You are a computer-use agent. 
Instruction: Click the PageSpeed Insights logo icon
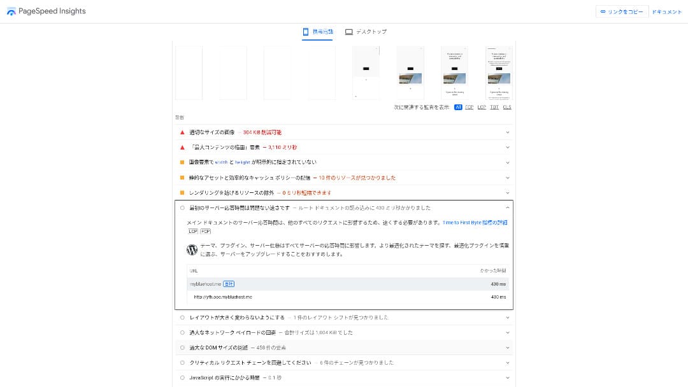point(11,11)
